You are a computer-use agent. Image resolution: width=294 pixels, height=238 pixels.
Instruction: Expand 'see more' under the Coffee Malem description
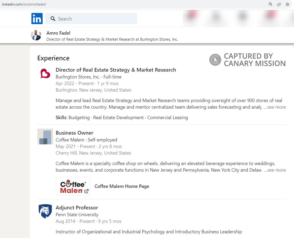(275, 170)
